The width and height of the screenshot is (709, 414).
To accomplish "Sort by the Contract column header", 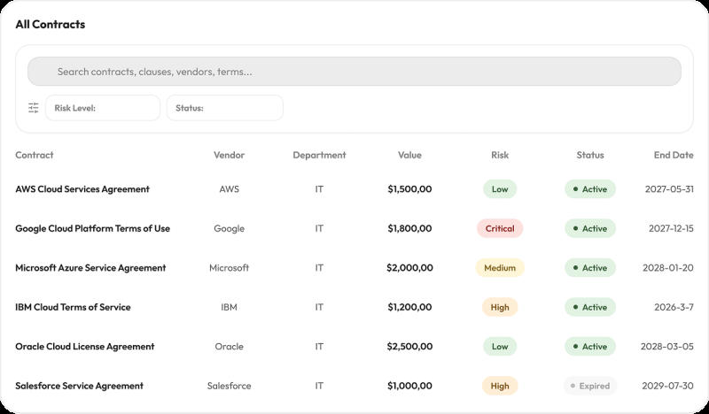I will pos(35,155).
